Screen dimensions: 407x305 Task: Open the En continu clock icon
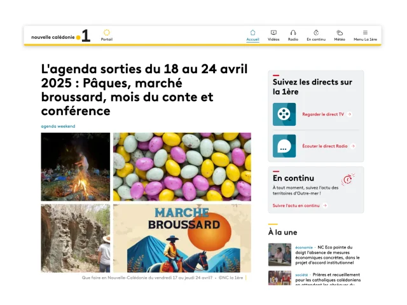(316, 32)
